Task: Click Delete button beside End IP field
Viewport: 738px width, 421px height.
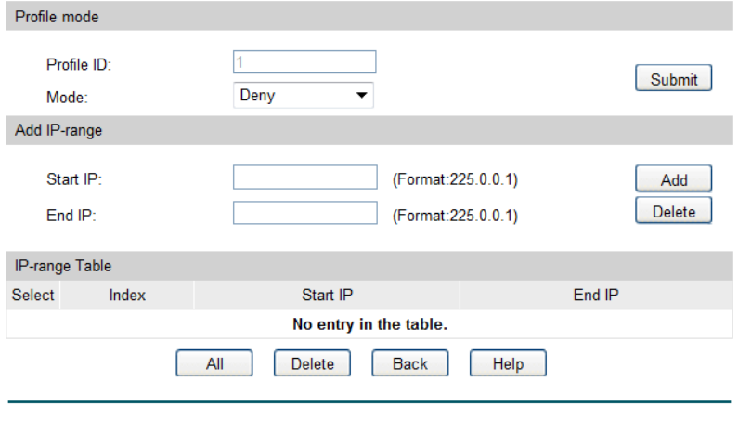Action: (673, 212)
